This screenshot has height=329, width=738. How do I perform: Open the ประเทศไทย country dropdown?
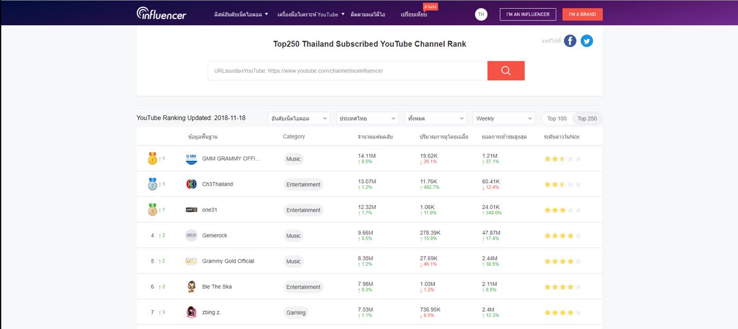pos(367,118)
